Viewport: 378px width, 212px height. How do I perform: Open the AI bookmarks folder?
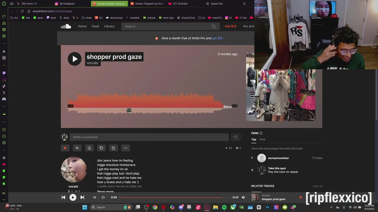(201, 18)
